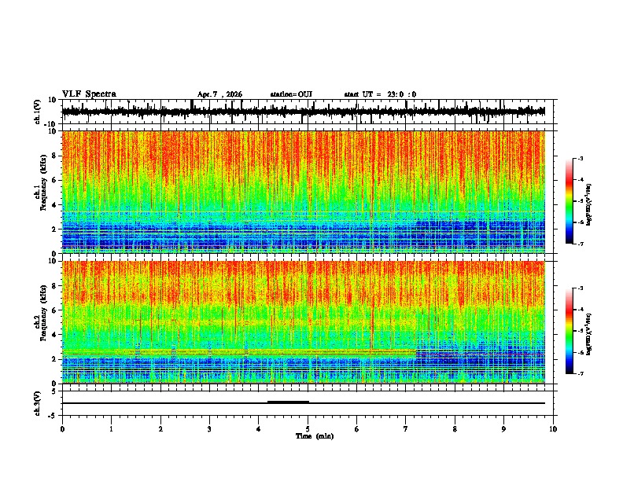The height and width of the screenshot is (481, 623).
Task: Click the "-3" label on ch.2 color bar
Action: [x=580, y=288]
